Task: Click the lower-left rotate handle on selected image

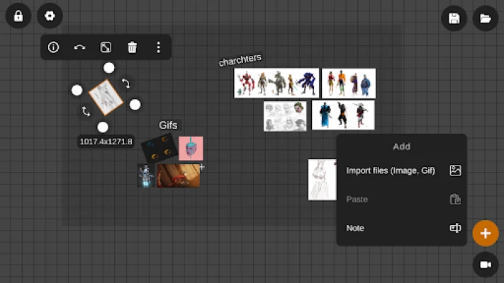Action: pyautogui.click(x=86, y=111)
